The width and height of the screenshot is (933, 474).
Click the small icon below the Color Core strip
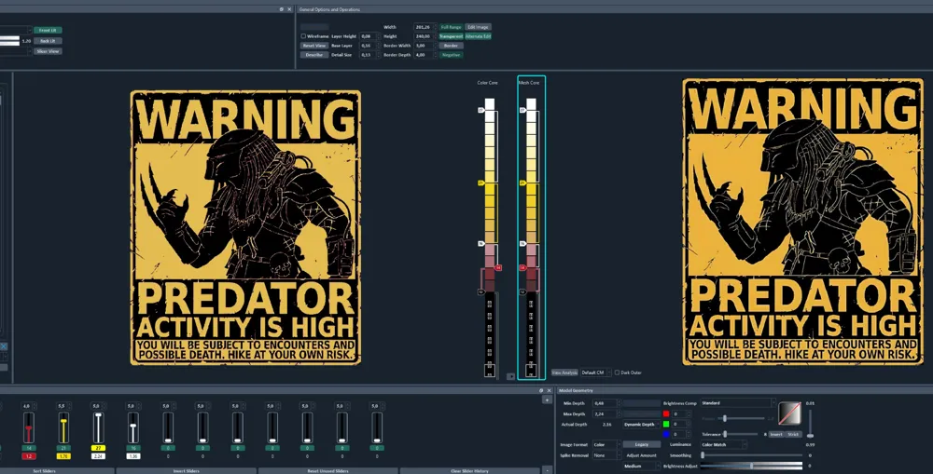pos(510,376)
